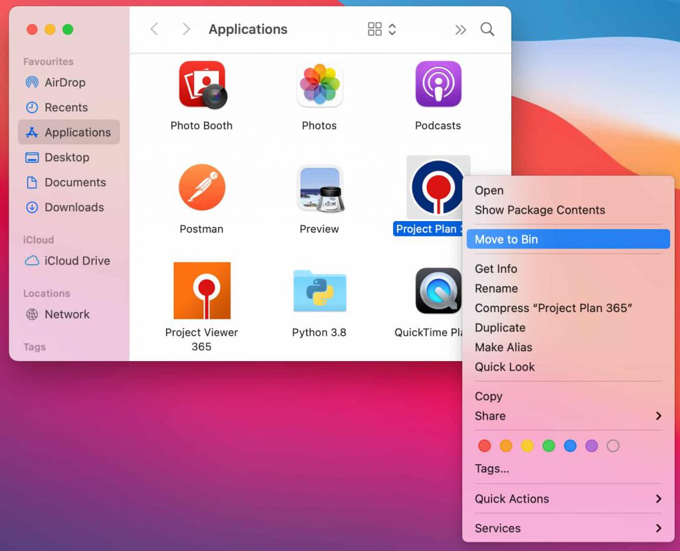
Task: Click the Finder search magnifier icon
Action: click(487, 29)
